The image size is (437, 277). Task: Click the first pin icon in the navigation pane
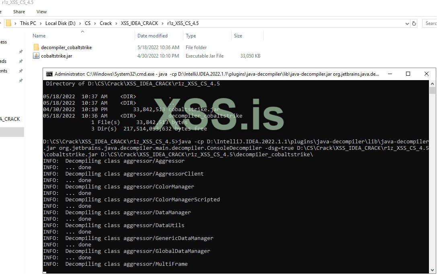tap(21, 52)
